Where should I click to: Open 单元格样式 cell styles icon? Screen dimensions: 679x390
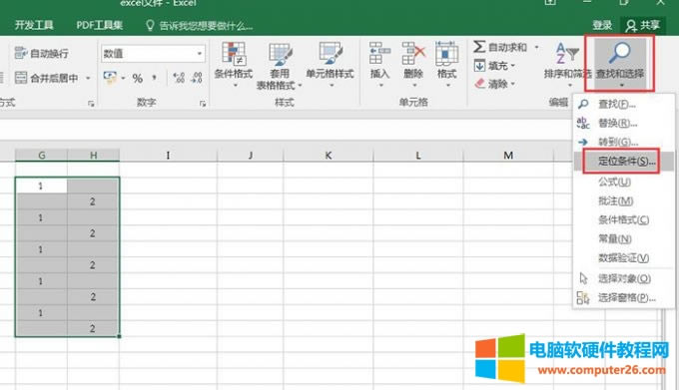tap(331, 54)
